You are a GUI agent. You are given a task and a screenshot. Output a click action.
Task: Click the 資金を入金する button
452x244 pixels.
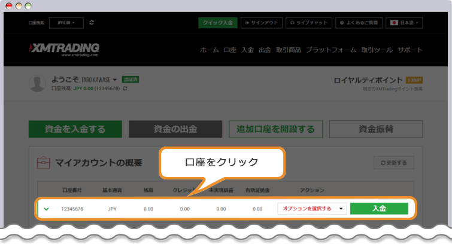75,129
